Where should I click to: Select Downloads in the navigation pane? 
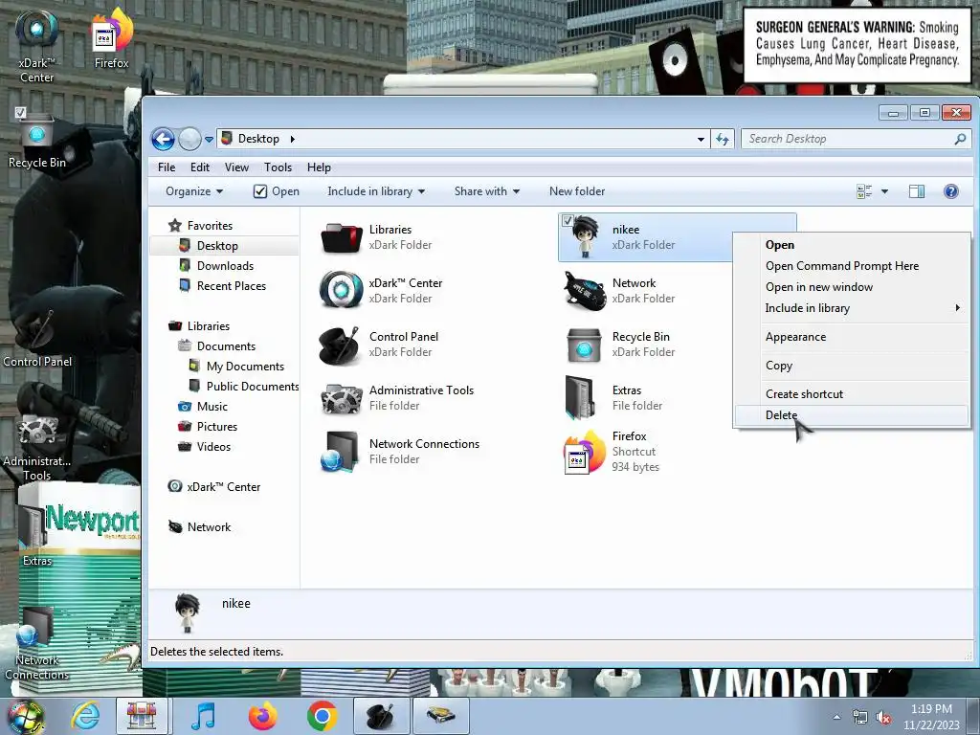coord(216,266)
